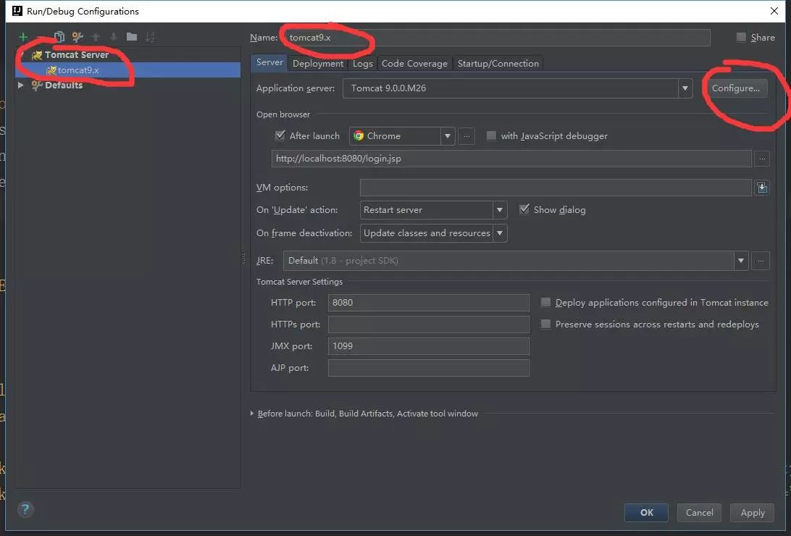
Task: Click the Tomcat Server tree node
Action: point(77,54)
